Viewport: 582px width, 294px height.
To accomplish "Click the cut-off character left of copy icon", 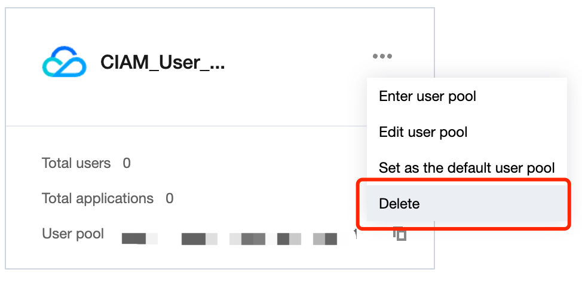I will [x=356, y=233].
